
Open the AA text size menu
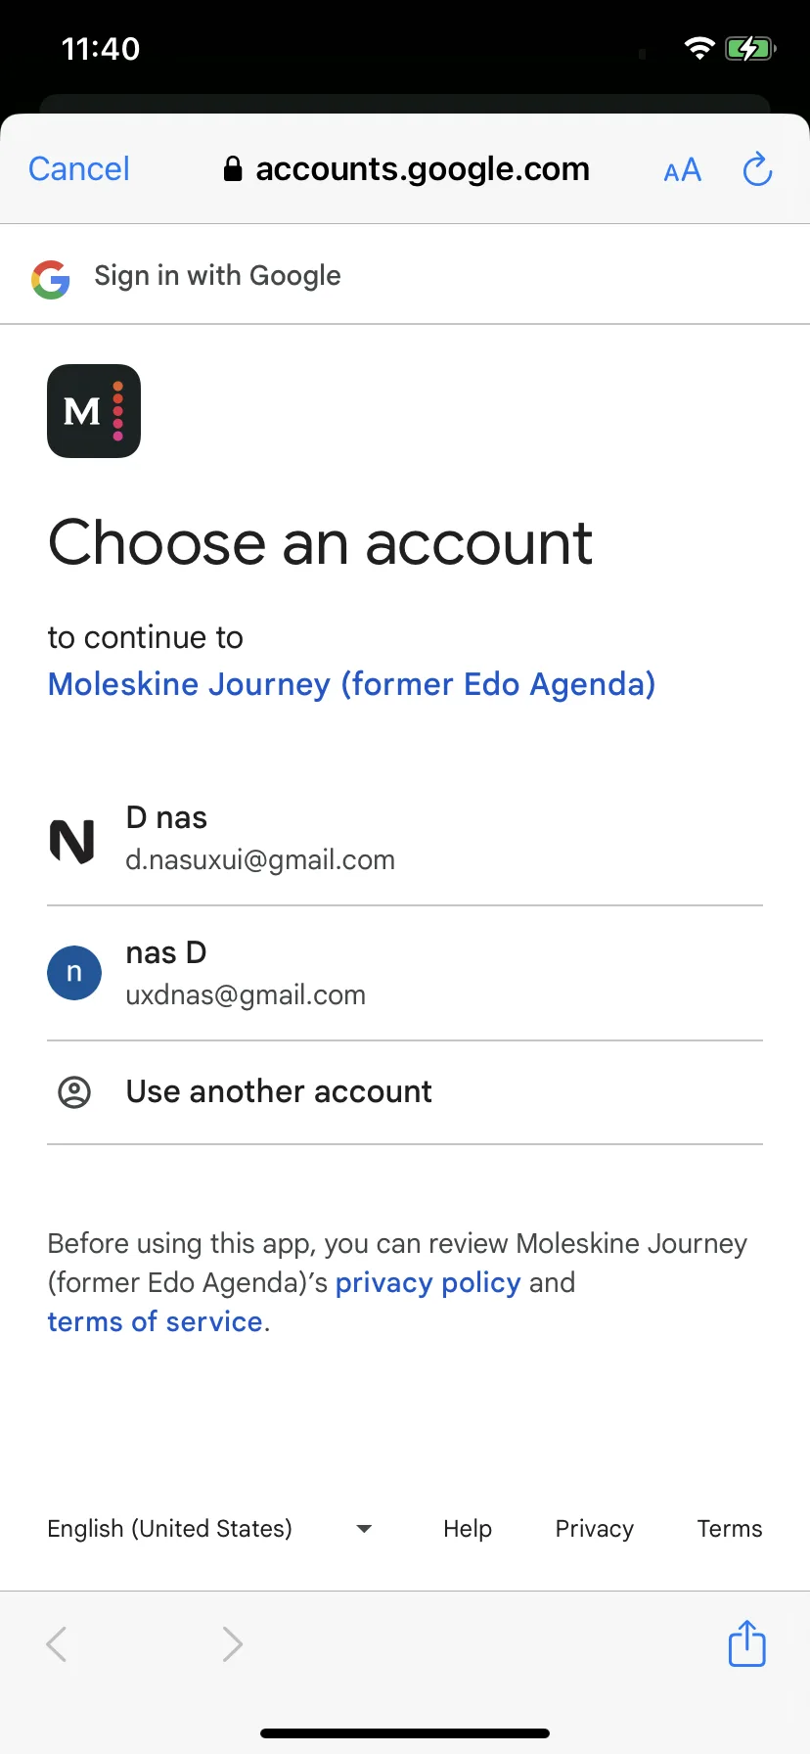tap(682, 170)
